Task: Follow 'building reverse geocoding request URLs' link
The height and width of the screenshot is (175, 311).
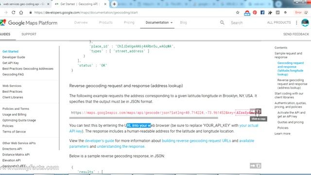Action: pos(196,140)
